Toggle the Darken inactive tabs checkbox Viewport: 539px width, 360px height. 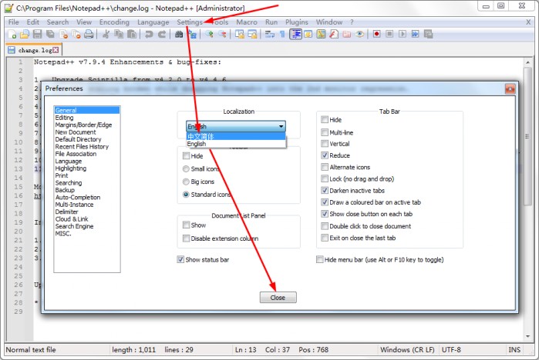tap(325, 190)
